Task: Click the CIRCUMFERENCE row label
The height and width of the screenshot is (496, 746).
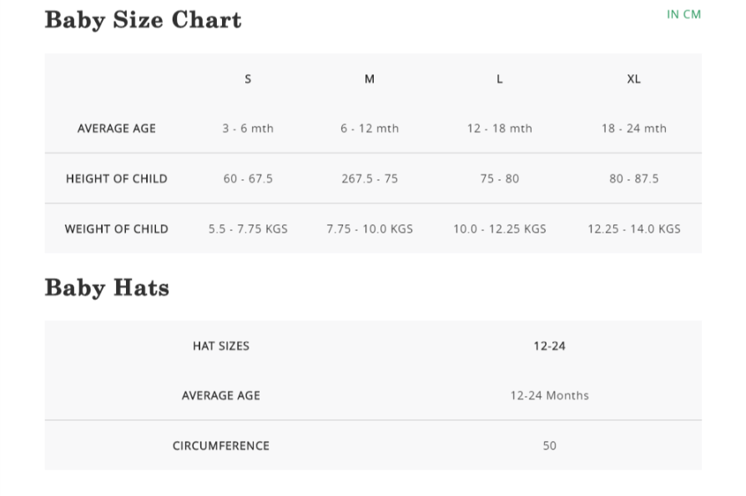Action: click(221, 446)
